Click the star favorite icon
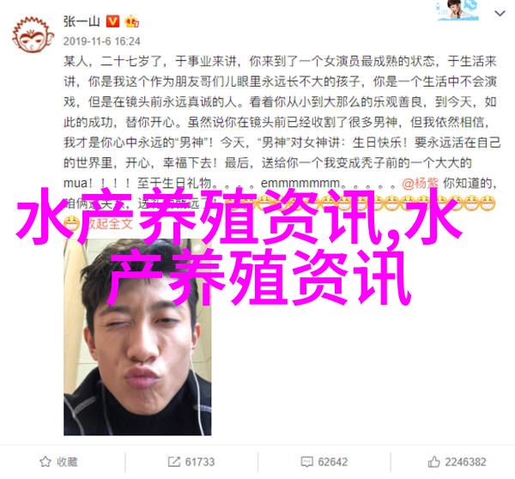The width and height of the screenshot is (515, 479). [45, 462]
